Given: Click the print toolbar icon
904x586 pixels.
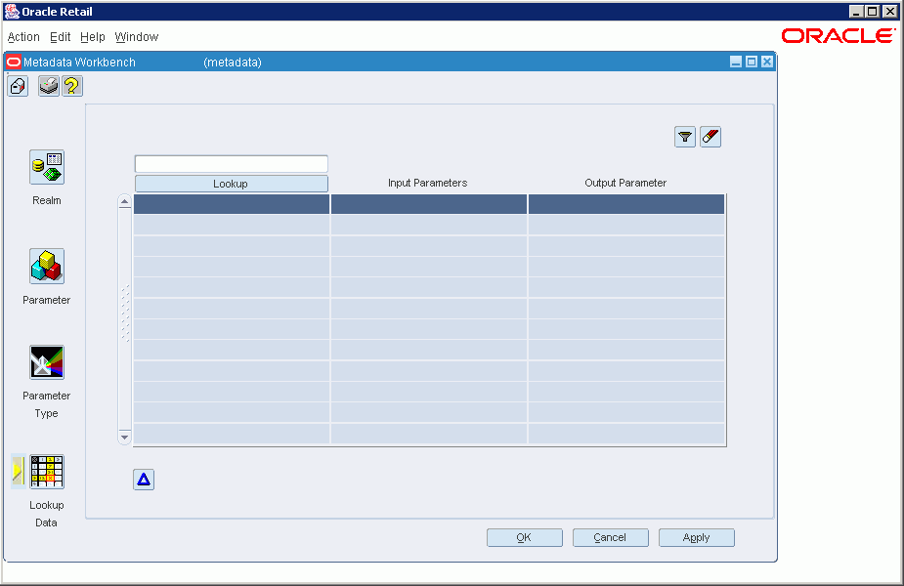Looking at the screenshot, I should click(x=49, y=86).
